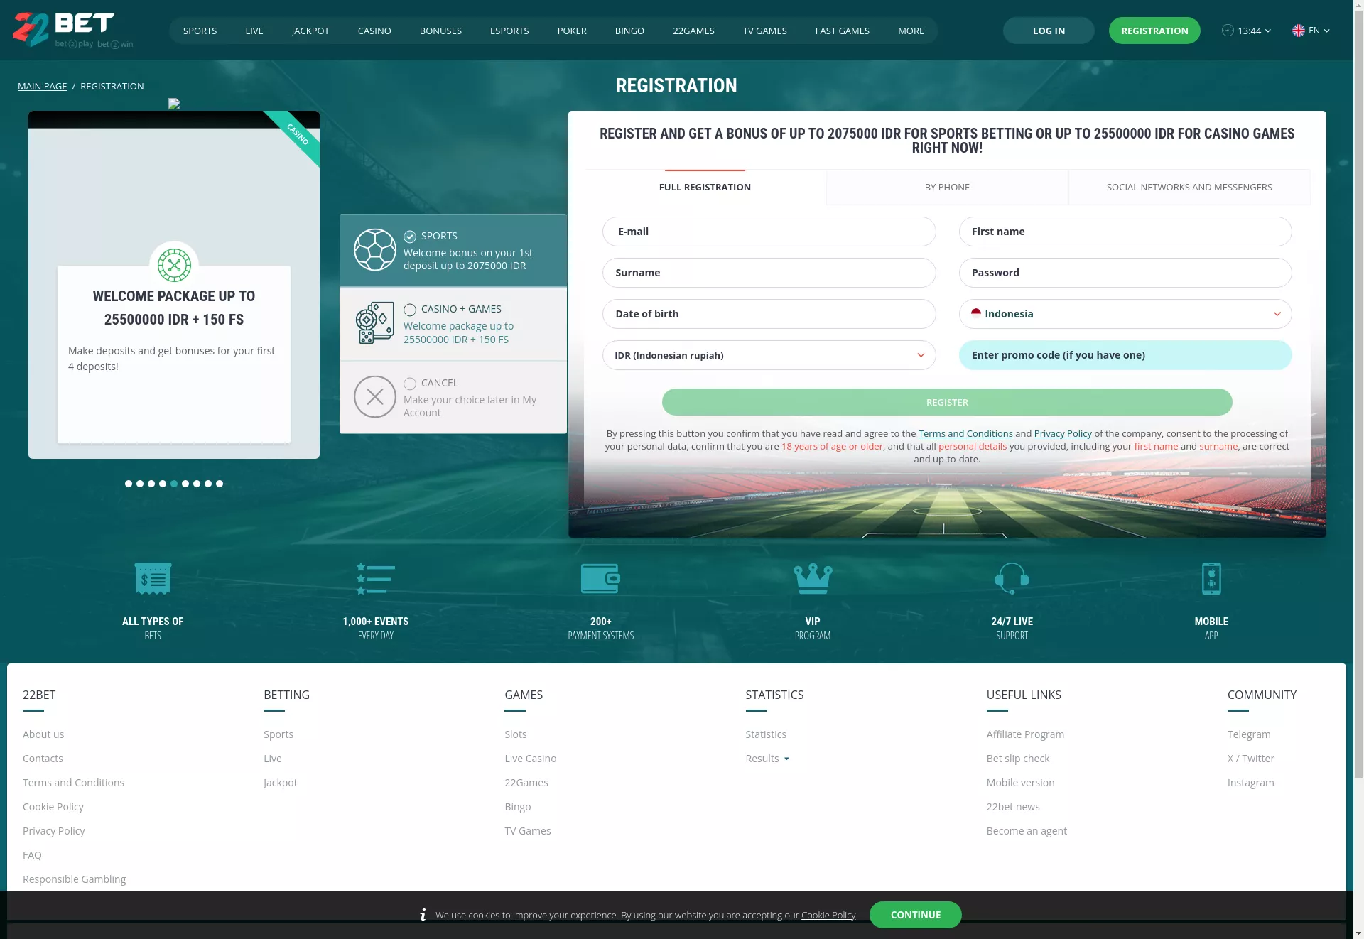Go to LIVE in the top navigation

[254, 31]
